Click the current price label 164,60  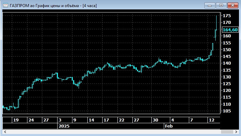[230, 30]
